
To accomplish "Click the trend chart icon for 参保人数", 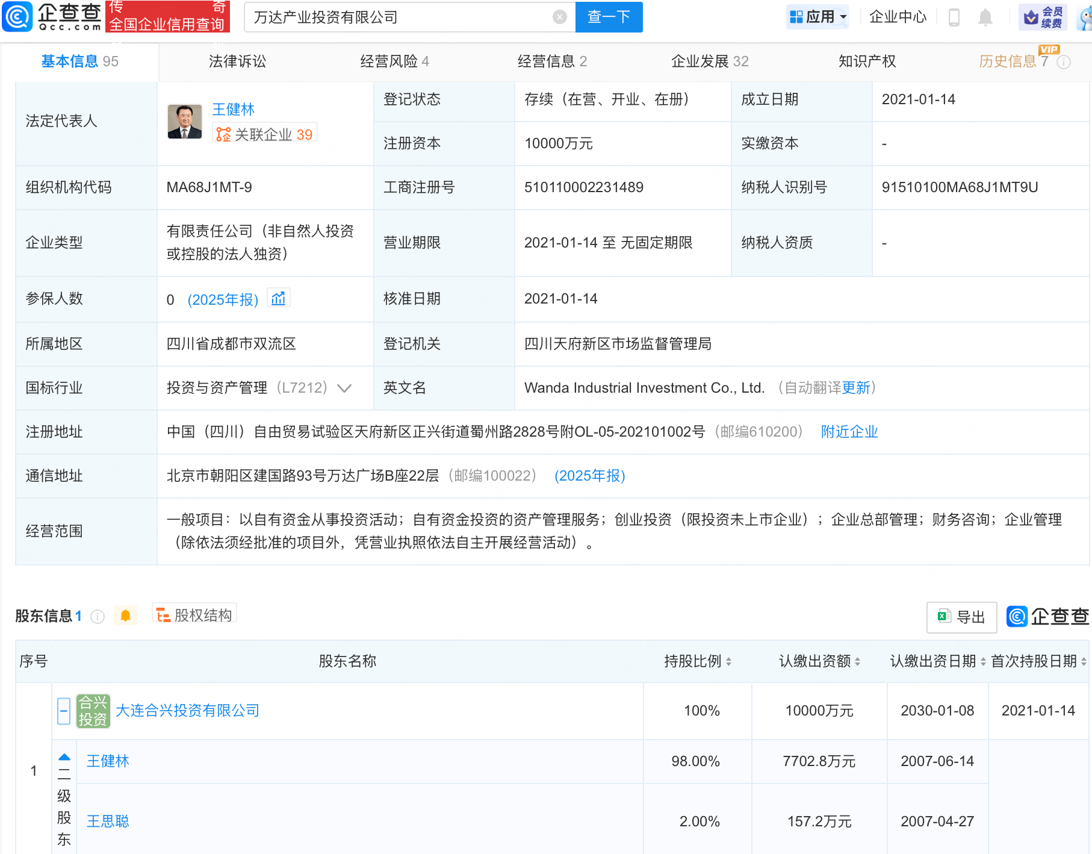I will coord(278,298).
